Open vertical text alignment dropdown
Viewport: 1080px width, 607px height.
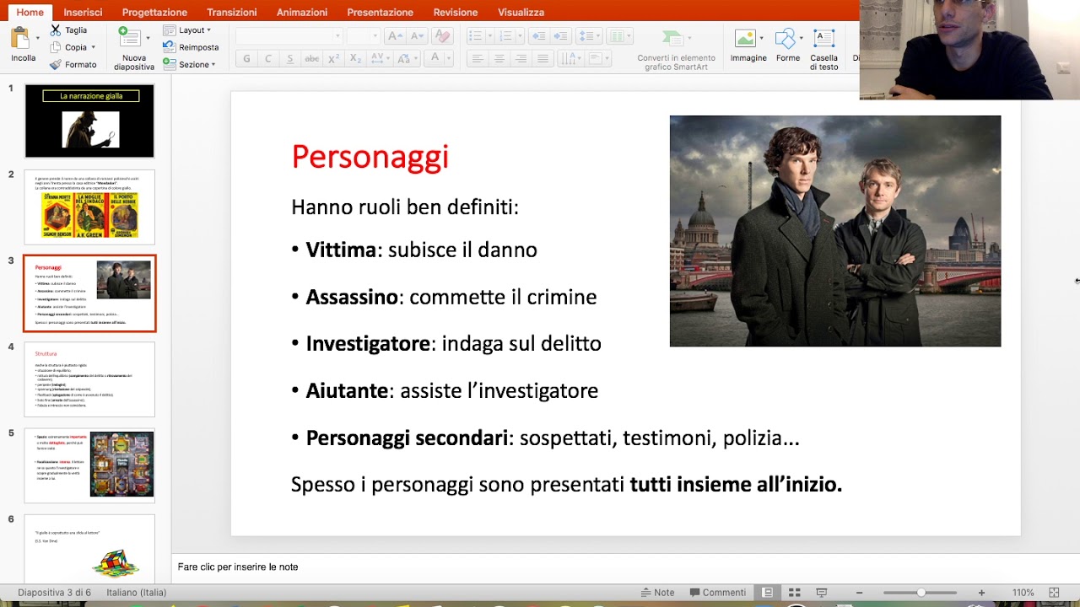click(x=598, y=59)
